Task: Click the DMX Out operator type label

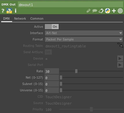Action: tap(8, 4)
